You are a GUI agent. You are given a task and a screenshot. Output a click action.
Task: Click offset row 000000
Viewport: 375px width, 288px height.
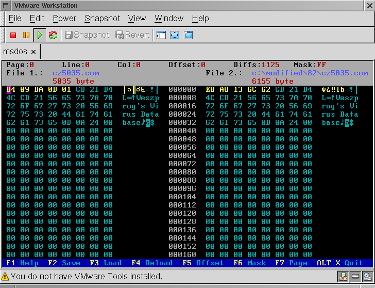182,90
